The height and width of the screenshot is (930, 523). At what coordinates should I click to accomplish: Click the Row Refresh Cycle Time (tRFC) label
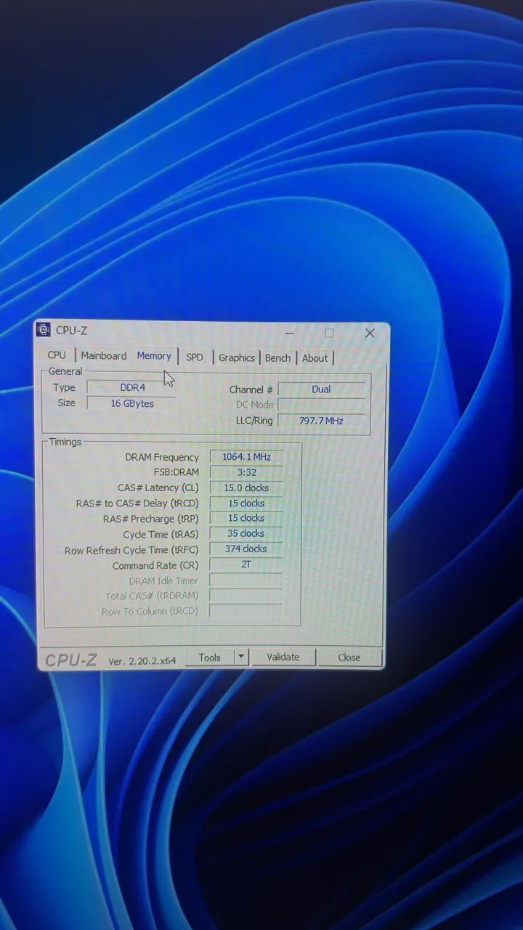[131, 550]
